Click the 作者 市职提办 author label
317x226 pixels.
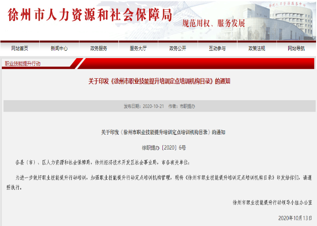181,106
